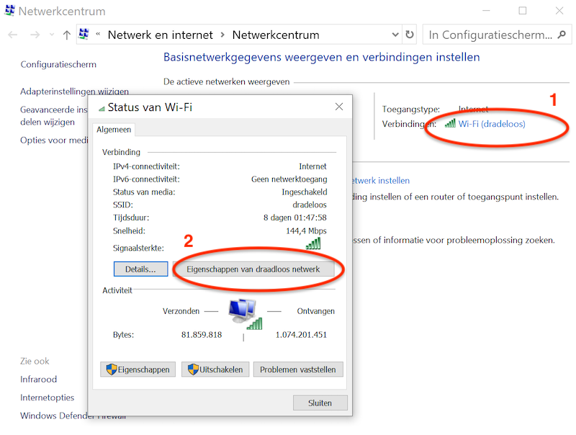Expand the address bar history dropdown

(395, 35)
